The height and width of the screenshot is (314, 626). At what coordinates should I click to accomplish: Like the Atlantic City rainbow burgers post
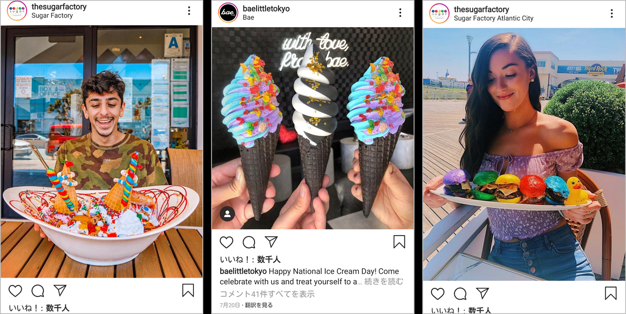pos(438,293)
